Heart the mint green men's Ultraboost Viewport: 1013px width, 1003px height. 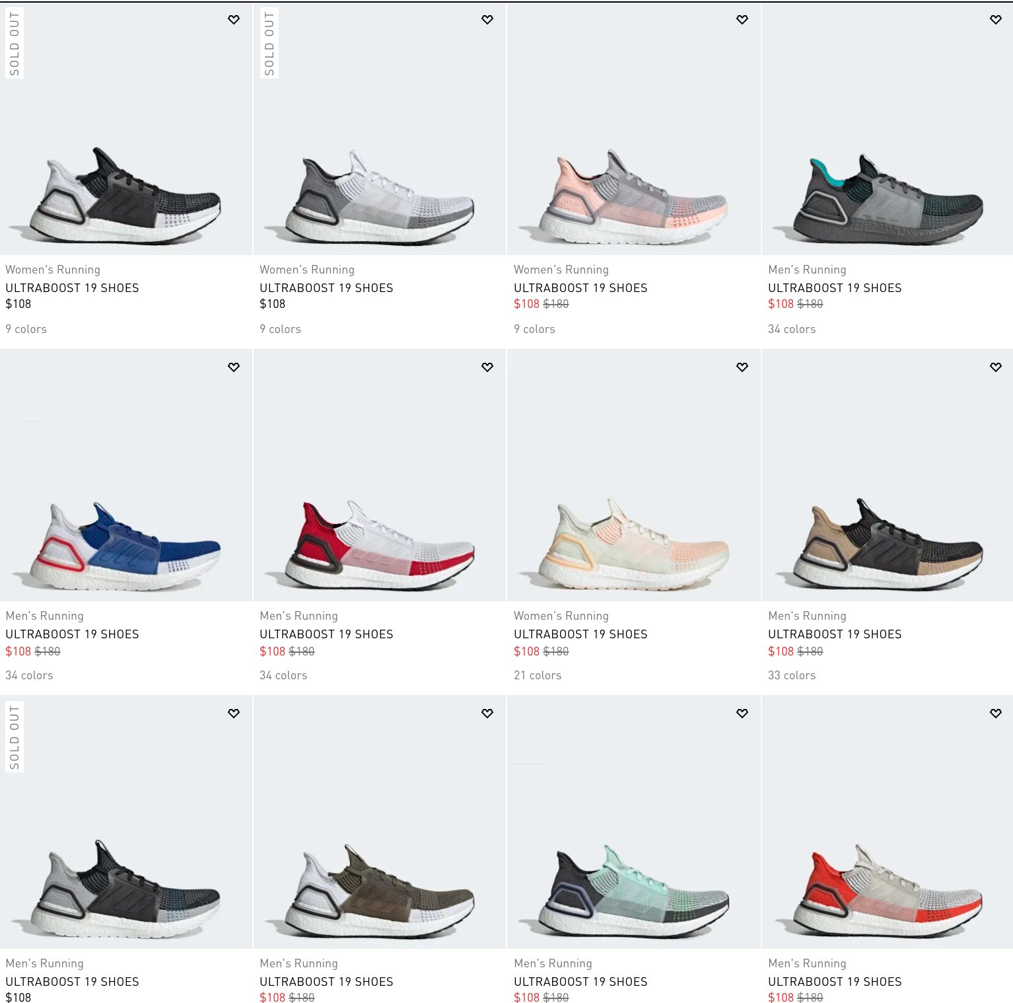click(742, 713)
